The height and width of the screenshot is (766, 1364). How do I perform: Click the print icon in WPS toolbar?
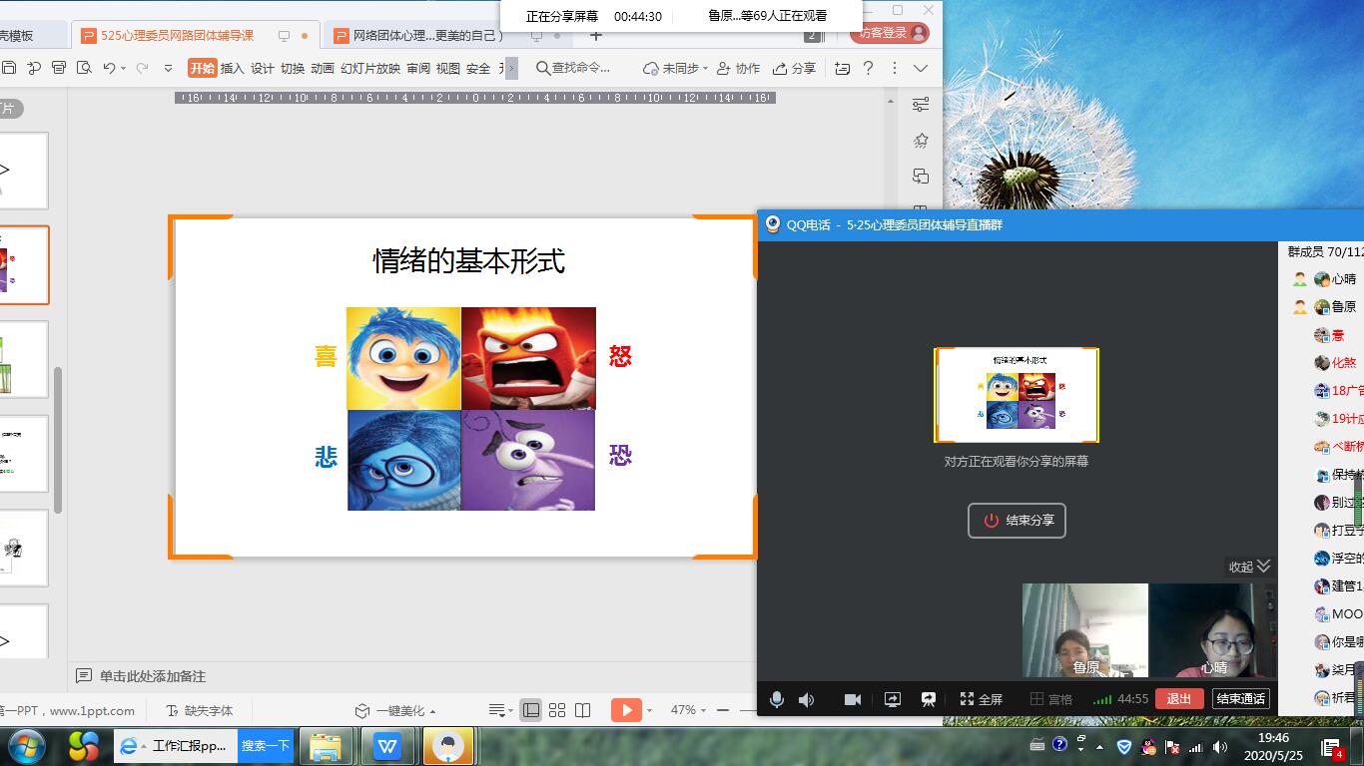tap(58, 68)
